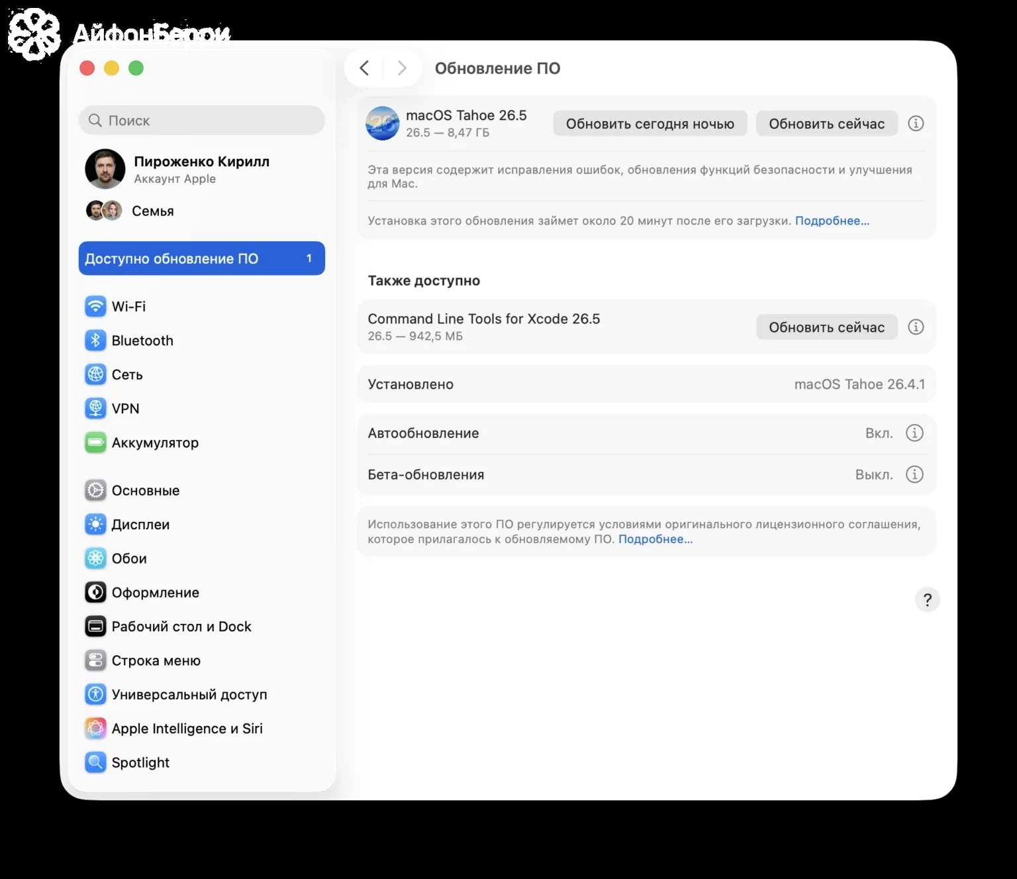Open Подробнее link in license notice
Screen dimensions: 1017x879
[655, 539]
